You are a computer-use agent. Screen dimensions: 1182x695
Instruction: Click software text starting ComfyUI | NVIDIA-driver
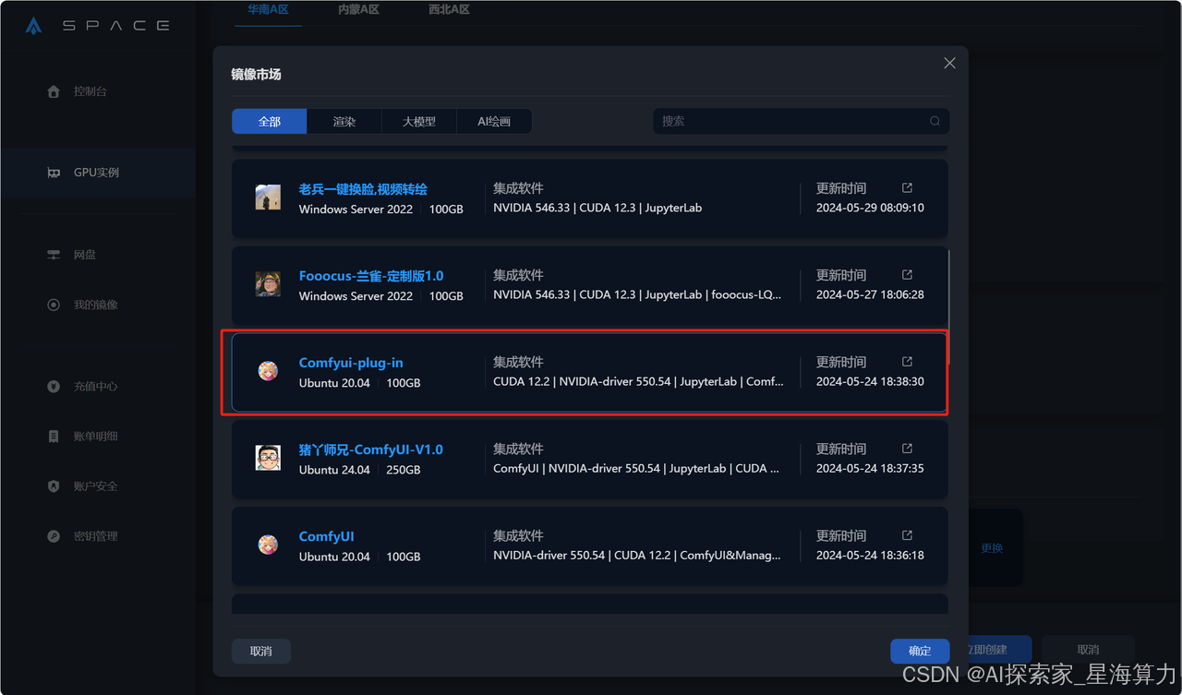(x=636, y=468)
